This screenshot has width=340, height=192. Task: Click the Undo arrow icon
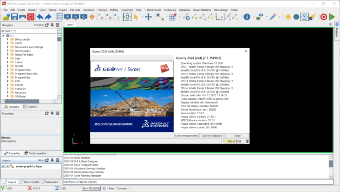click(40, 17)
